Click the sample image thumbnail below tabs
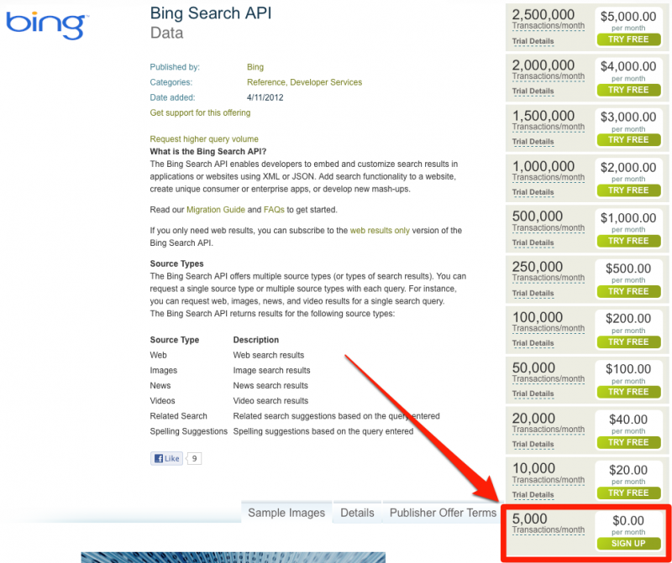Image resolution: width=672 pixels, height=563 pixels. tap(234, 557)
